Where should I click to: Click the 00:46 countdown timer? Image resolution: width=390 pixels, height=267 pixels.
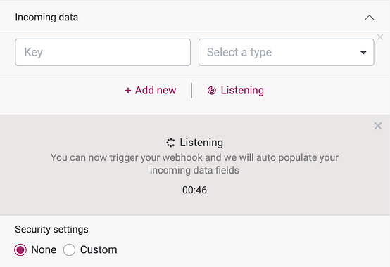point(194,190)
